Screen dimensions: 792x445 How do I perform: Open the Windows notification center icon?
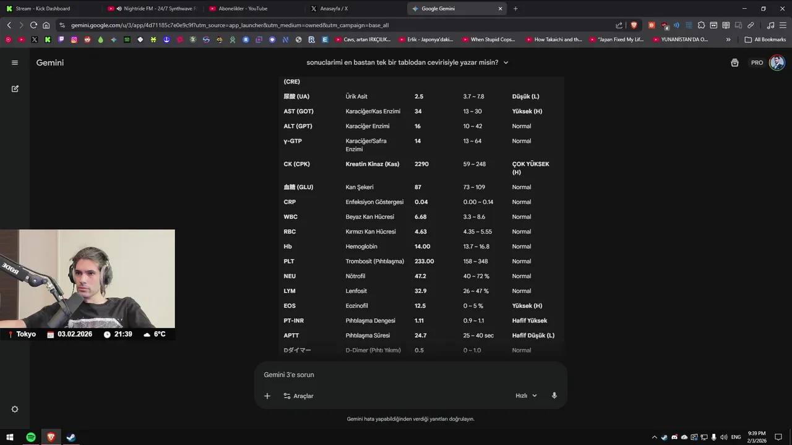779,437
